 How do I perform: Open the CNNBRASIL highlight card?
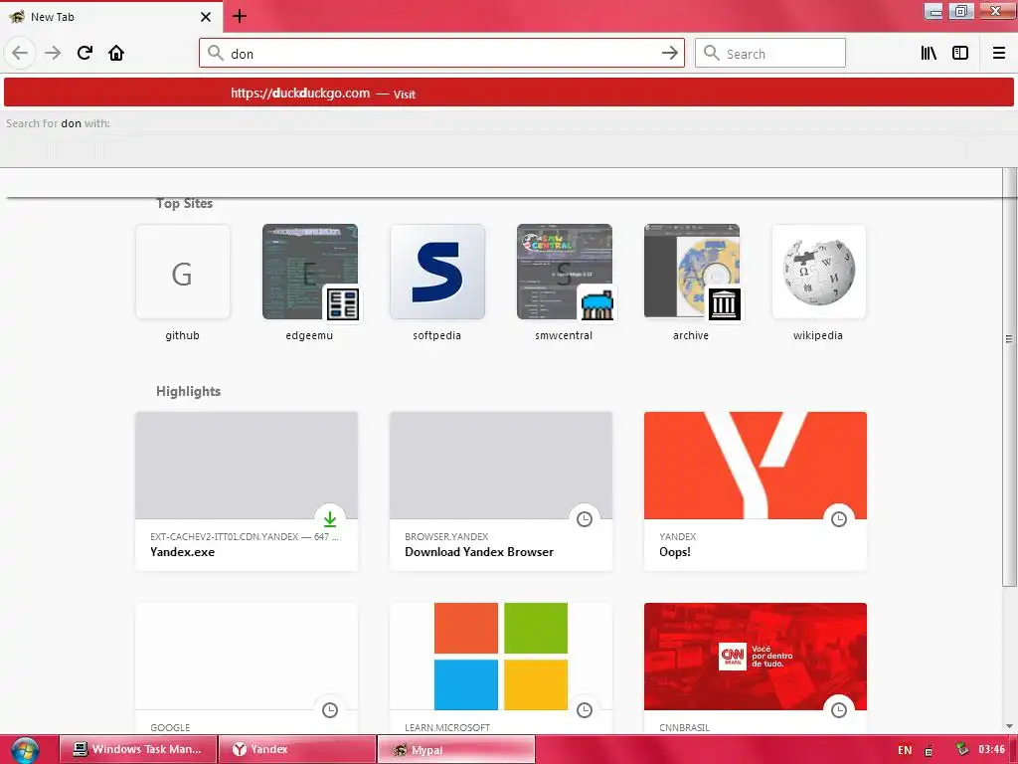[x=756, y=668]
